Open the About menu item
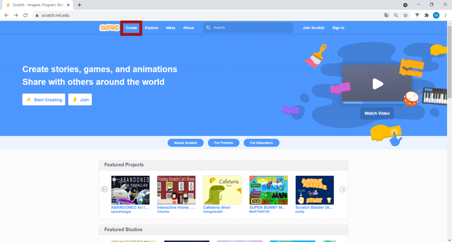This screenshot has height=242, width=452. coord(188,28)
